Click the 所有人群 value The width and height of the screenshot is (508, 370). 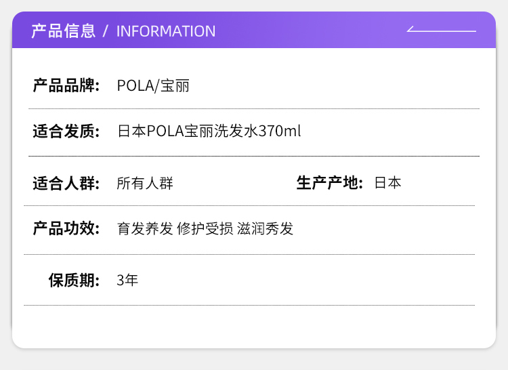[x=145, y=183]
